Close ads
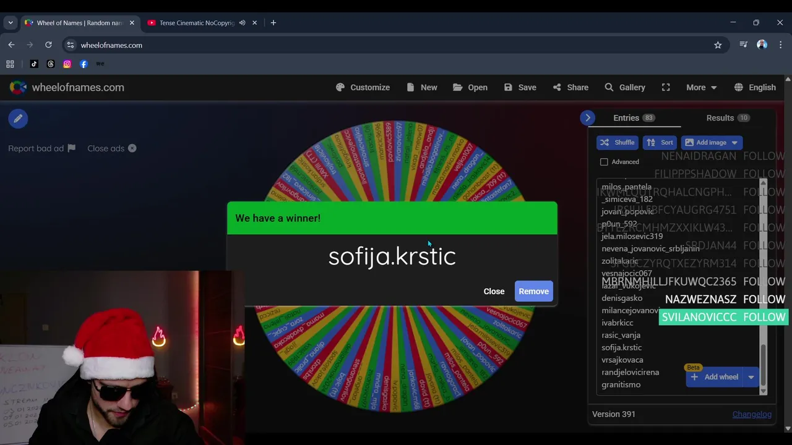 112,148
